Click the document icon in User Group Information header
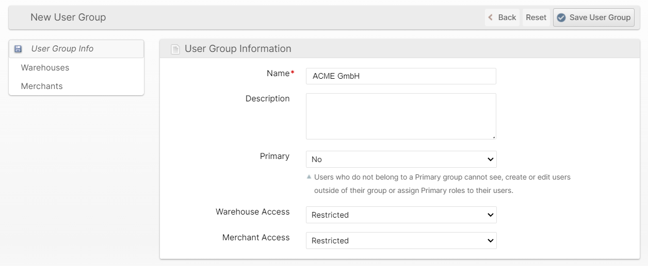 (175, 49)
